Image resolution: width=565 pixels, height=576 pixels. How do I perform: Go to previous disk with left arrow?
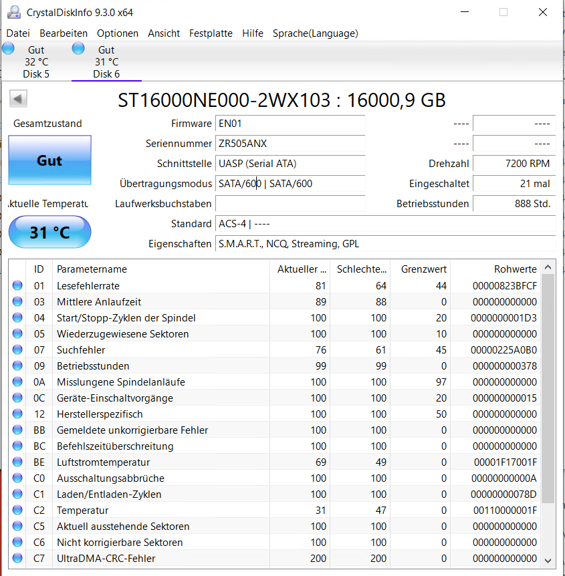tap(18, 98)
